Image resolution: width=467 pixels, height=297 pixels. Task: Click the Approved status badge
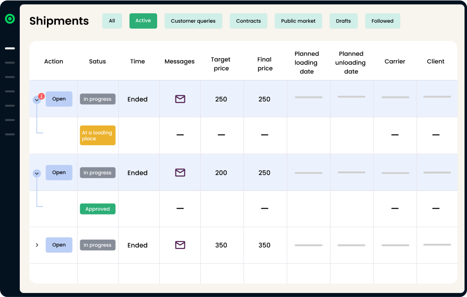tap(97, 209)
